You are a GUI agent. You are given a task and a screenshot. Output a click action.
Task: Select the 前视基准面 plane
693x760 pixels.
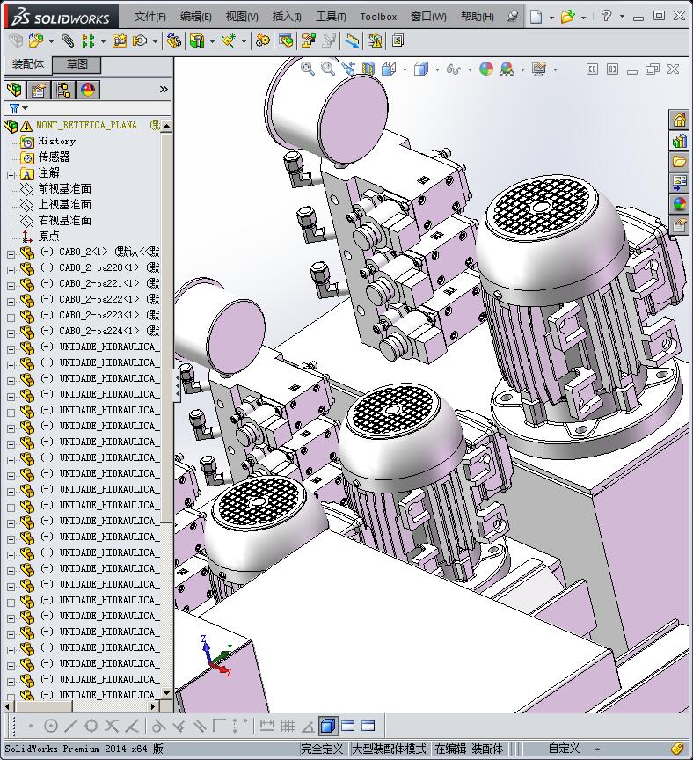pyautogui.click(x=65, y=188)
